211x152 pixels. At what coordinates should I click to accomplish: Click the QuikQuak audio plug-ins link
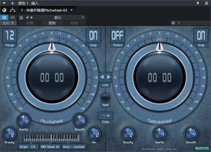pyautogui.click(x=159, y=149)
